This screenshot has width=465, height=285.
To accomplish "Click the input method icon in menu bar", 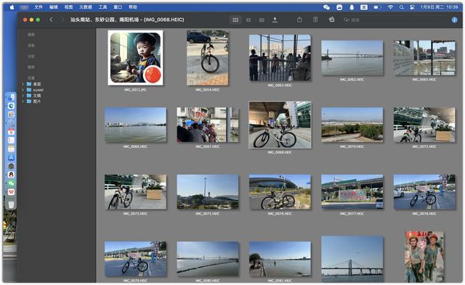I will 364,7.
